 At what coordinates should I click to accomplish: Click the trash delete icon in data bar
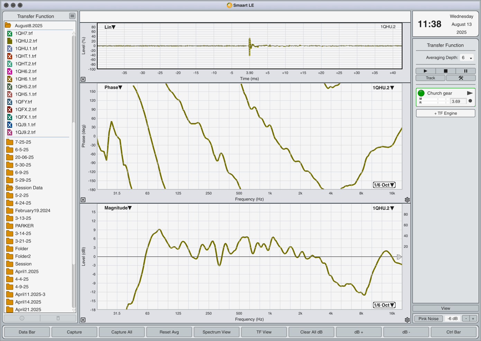tap(58, 318)
